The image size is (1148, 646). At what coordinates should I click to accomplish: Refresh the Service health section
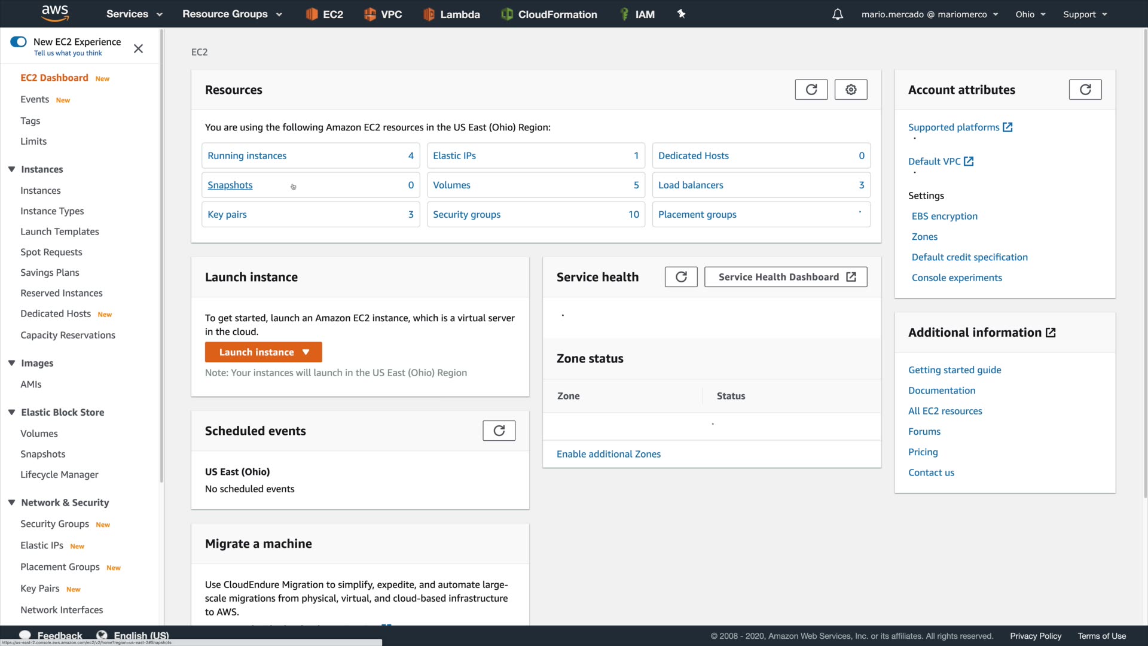pyautogui.click(x=680, y=277)
